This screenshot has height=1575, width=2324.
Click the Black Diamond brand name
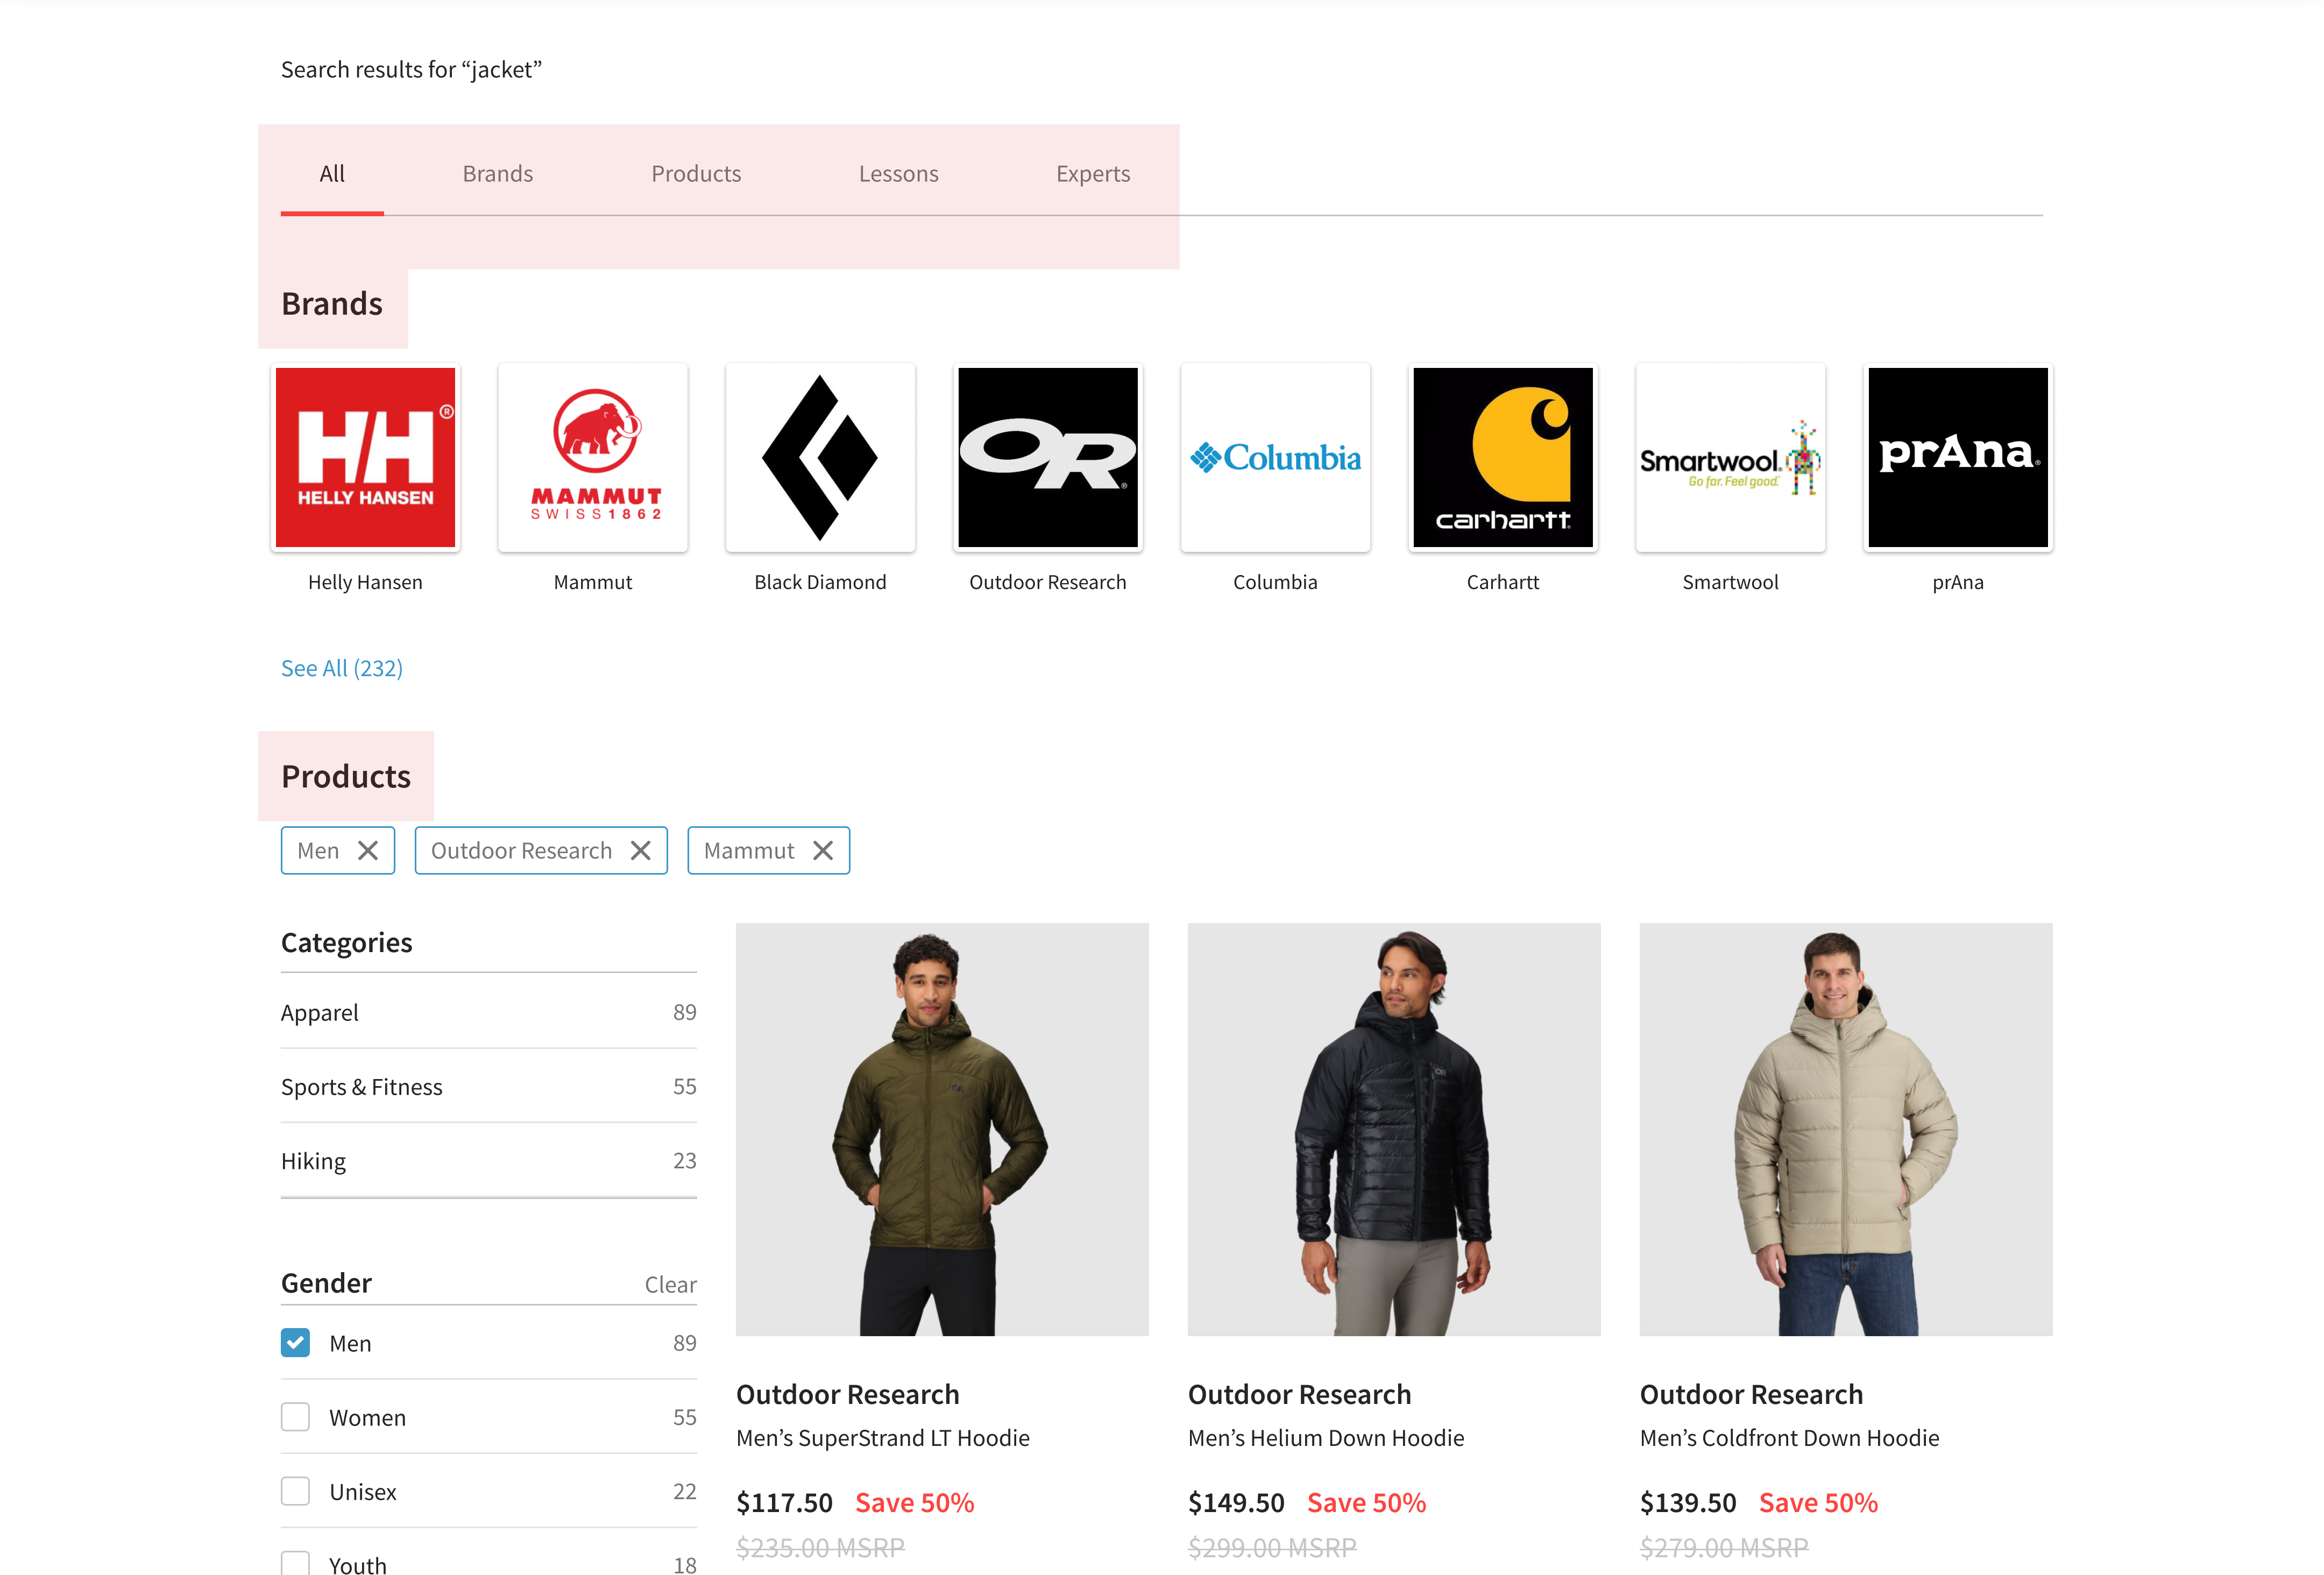point(820,582)
